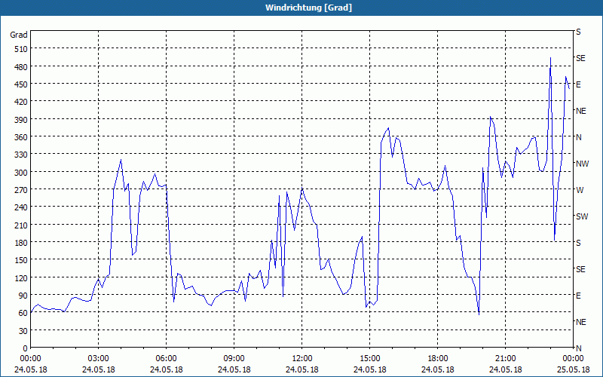Click the 21:00 time label
603x377 pixels.
click(x=505, y=359)
